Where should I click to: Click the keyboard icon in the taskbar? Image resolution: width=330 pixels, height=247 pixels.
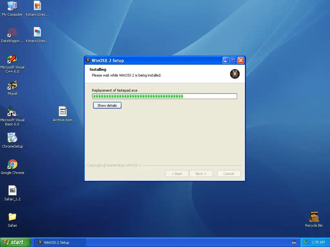coord(294,242)
